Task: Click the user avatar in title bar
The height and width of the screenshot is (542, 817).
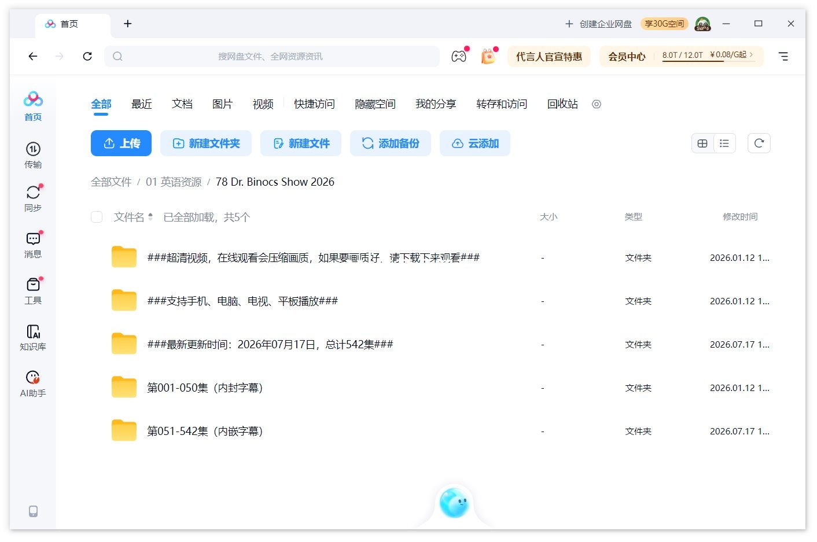Action: [702, 24]
